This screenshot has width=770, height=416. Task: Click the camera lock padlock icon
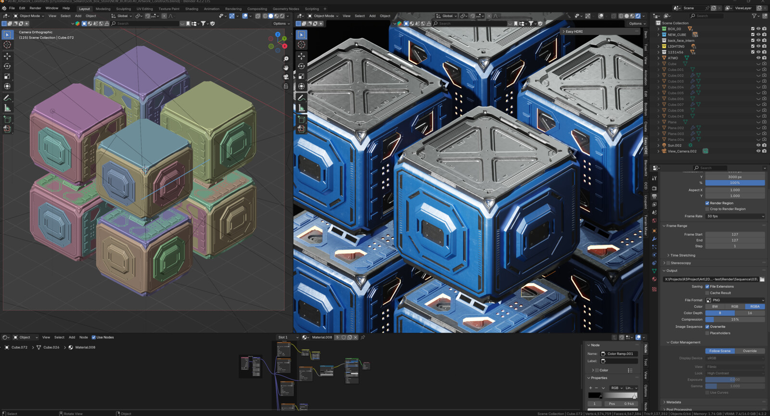pos(286,86)
